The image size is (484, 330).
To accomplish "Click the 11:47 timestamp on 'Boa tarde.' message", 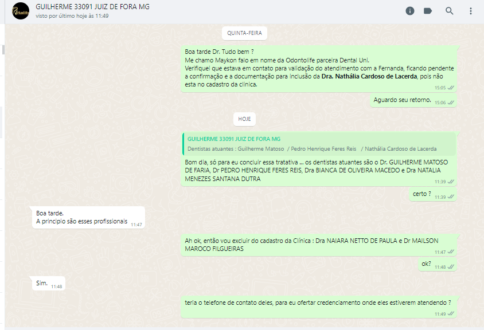I will tap(136, 225).
